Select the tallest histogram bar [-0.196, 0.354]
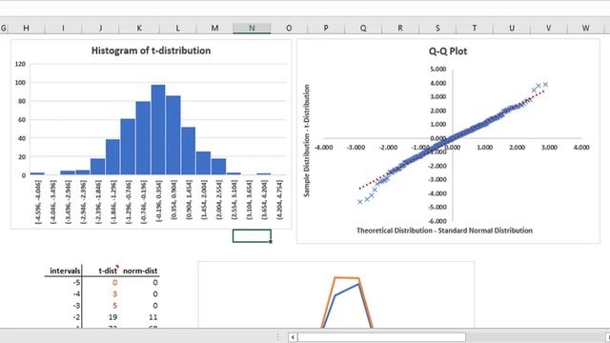Image resolution: width=610 pixels, height=343 pixels. coord(158,130)
